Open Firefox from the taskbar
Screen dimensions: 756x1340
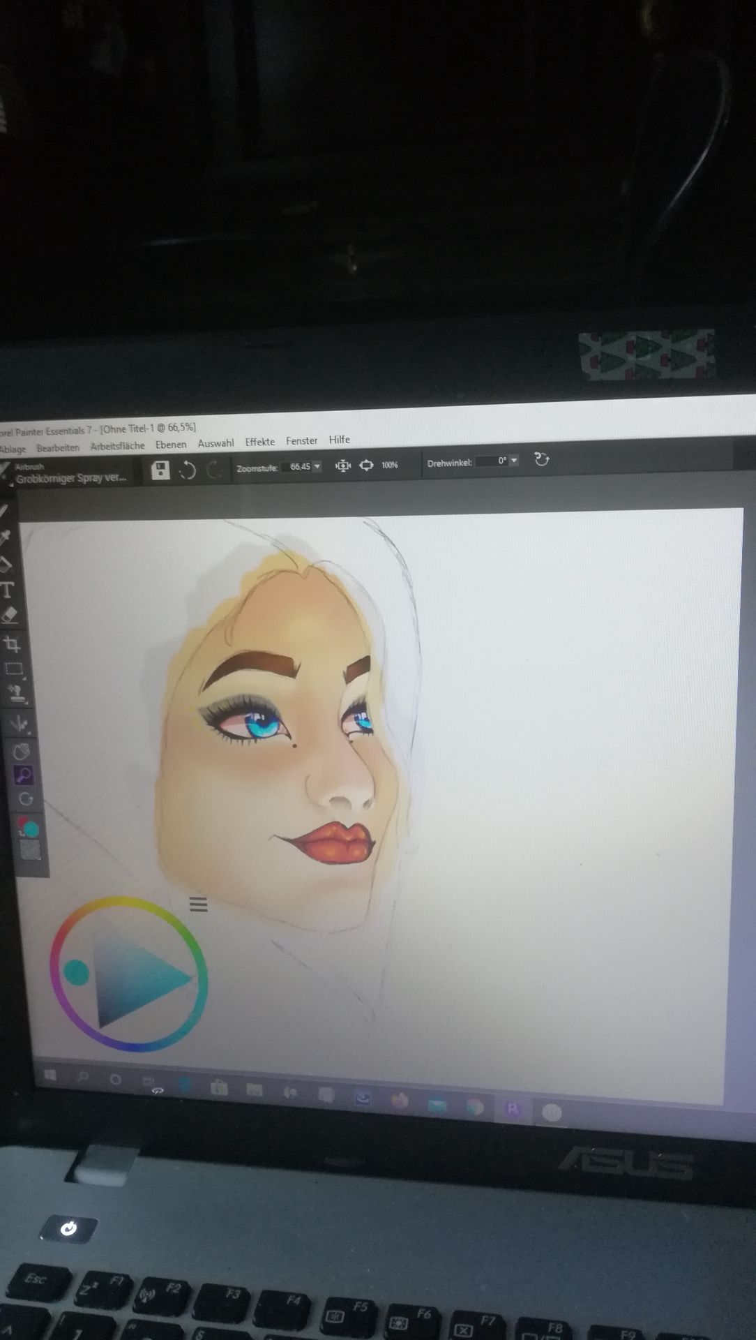[400, 1101]
